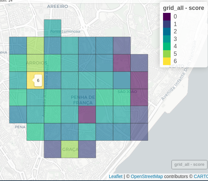
Task: Click the dark purple legend swatch for 0
Action: pyautogui.click(x=167, y=17)
